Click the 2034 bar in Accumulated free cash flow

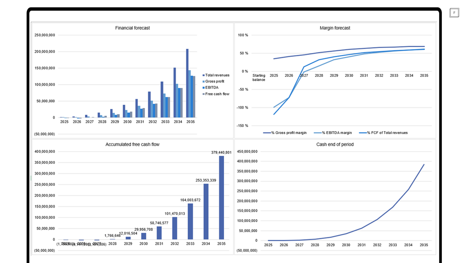click(x=206, y=212)
